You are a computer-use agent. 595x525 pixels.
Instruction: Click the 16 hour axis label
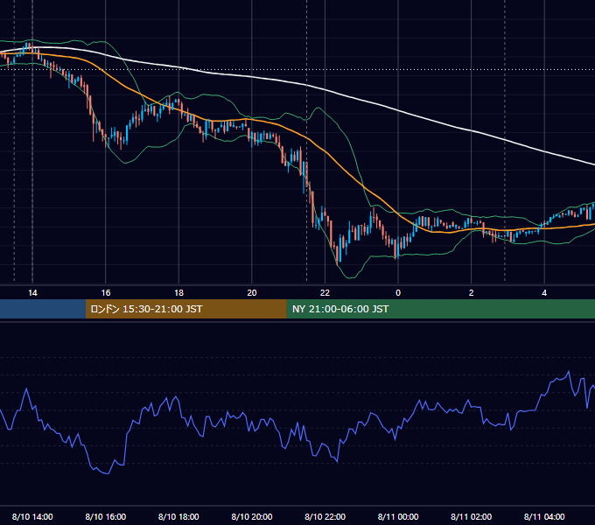(106, 293)
